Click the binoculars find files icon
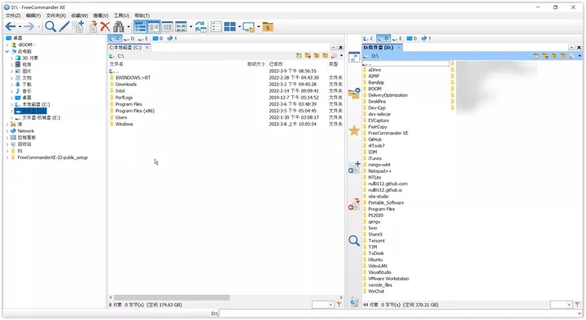This screenshot has height=320, width=586. click(x=119, y=27)
